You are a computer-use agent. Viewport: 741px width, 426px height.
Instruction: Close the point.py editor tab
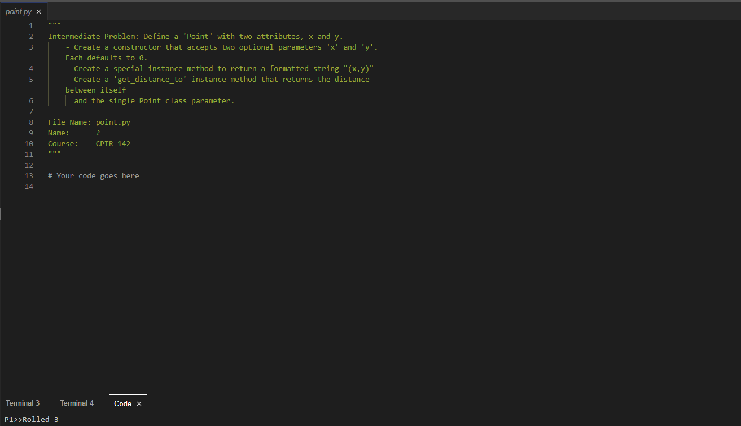click(38, 11)
